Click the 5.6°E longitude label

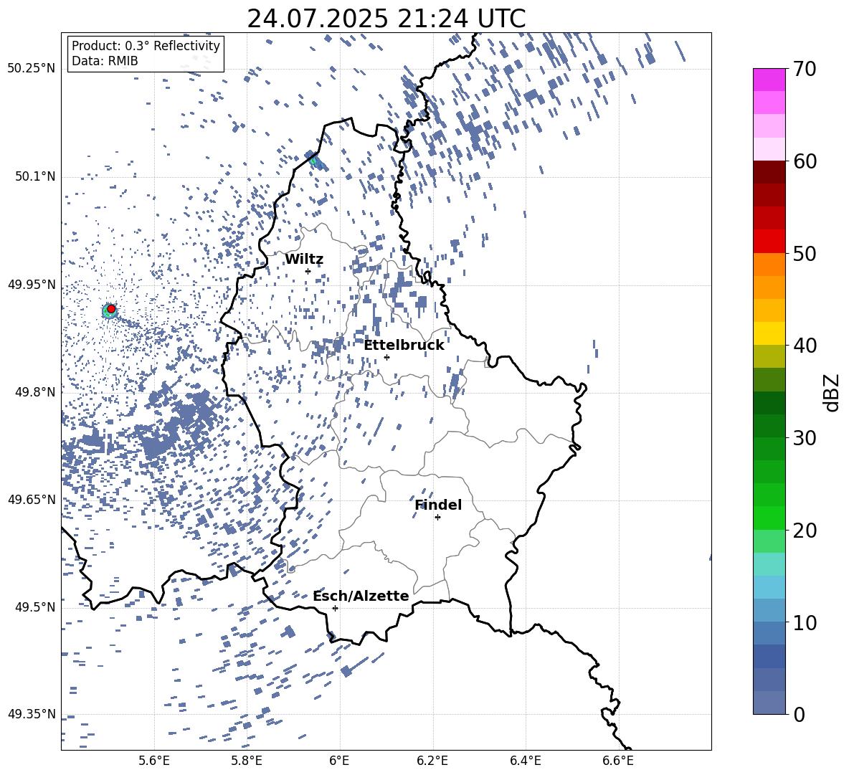pos(154,761)
